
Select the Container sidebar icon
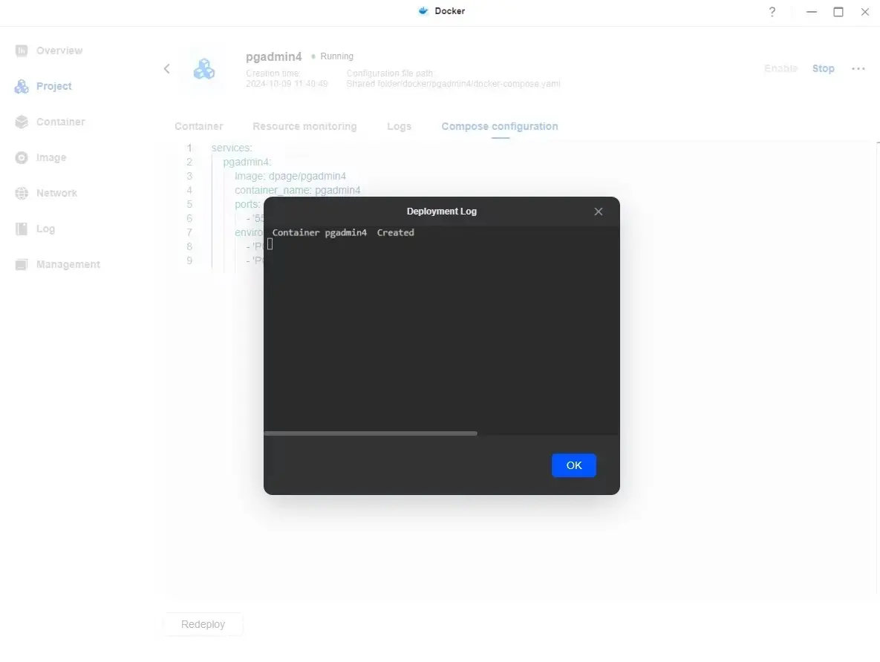point(22,122)
